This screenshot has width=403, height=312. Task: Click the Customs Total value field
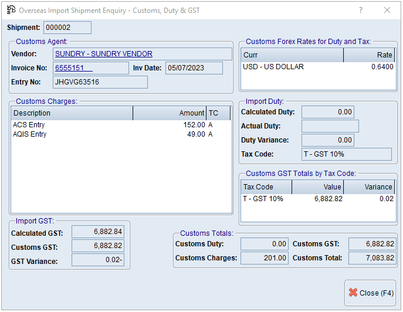click(372, 258)
